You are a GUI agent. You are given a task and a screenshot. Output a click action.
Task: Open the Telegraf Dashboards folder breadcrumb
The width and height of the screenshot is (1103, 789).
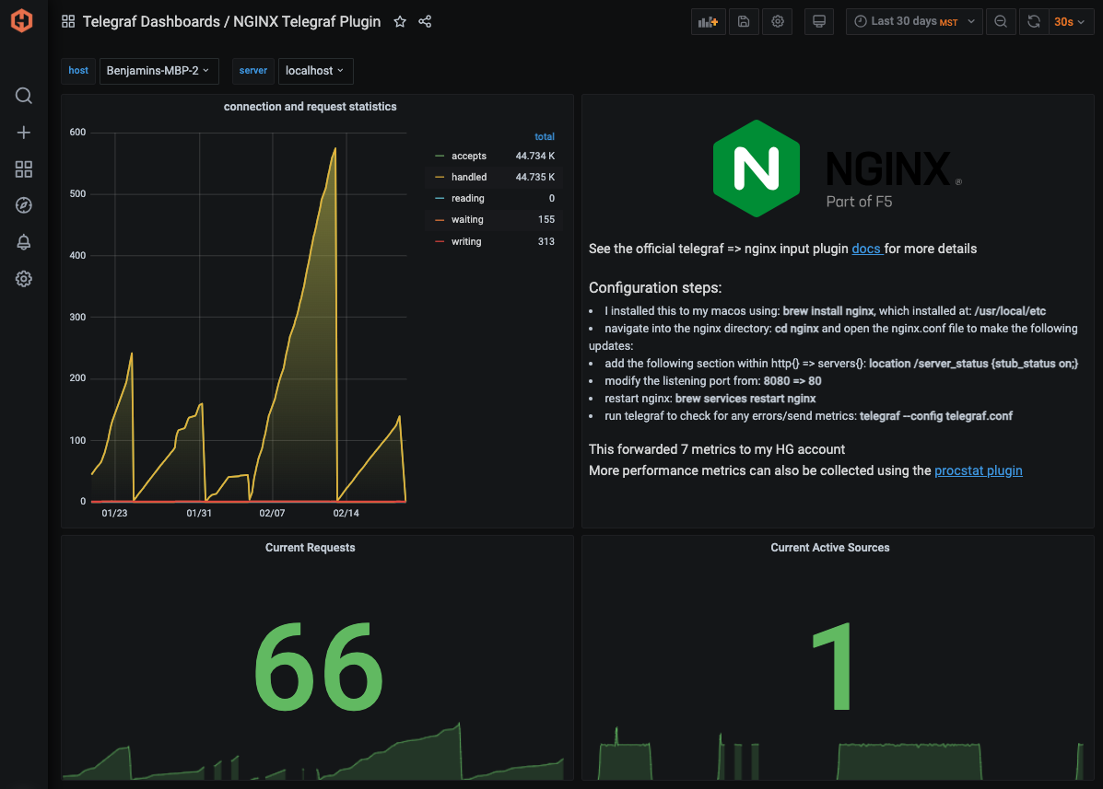[151, 22]
